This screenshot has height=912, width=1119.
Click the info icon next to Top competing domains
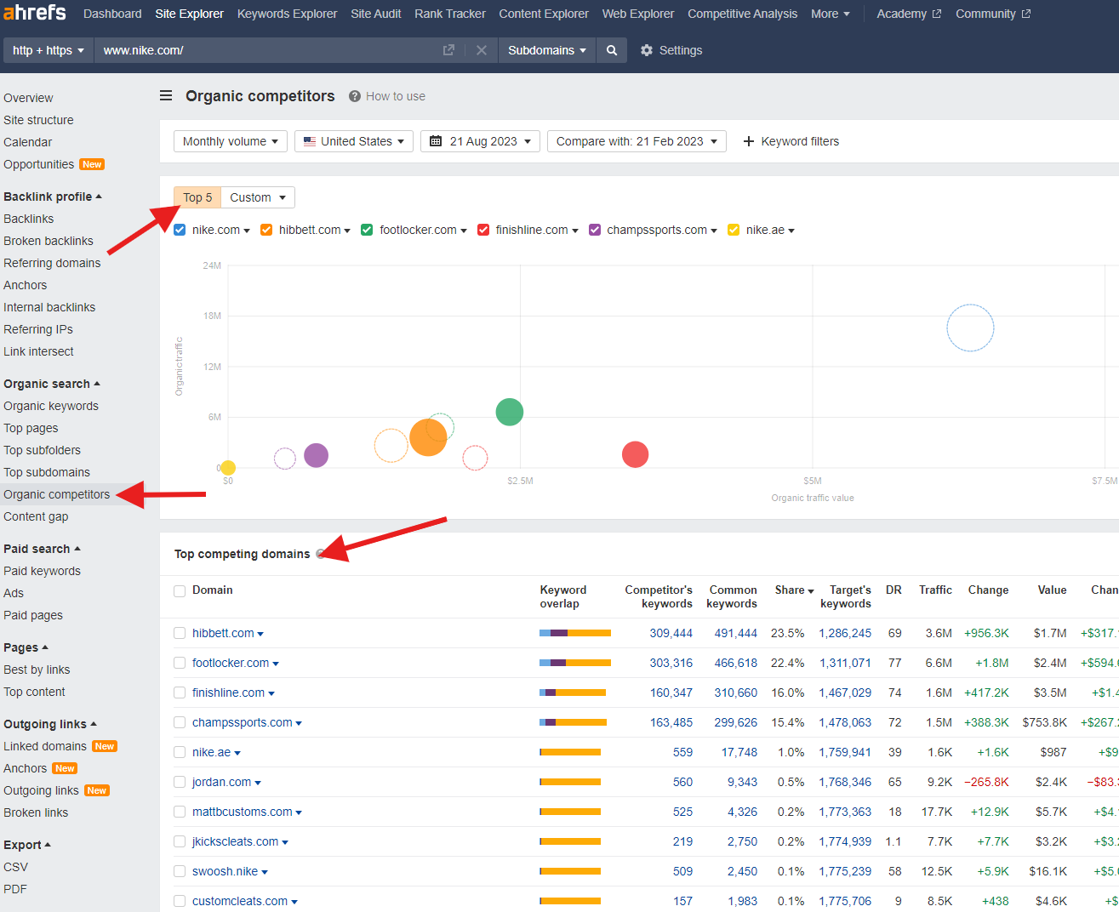coord(321,554)
